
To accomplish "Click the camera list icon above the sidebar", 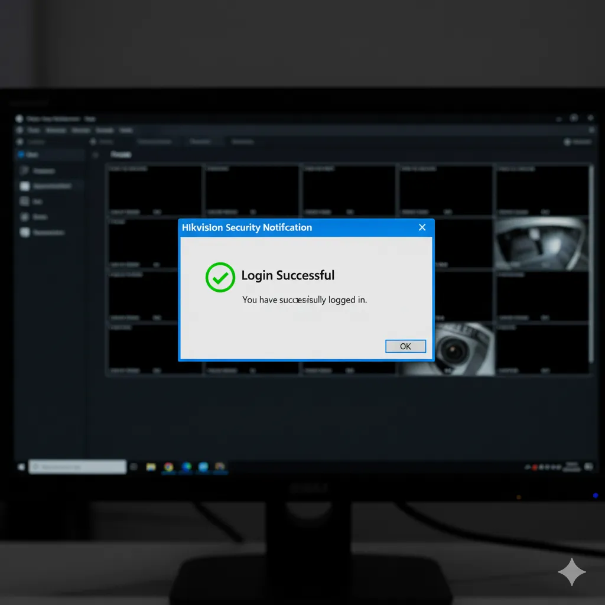I will [x=20, y=142].
